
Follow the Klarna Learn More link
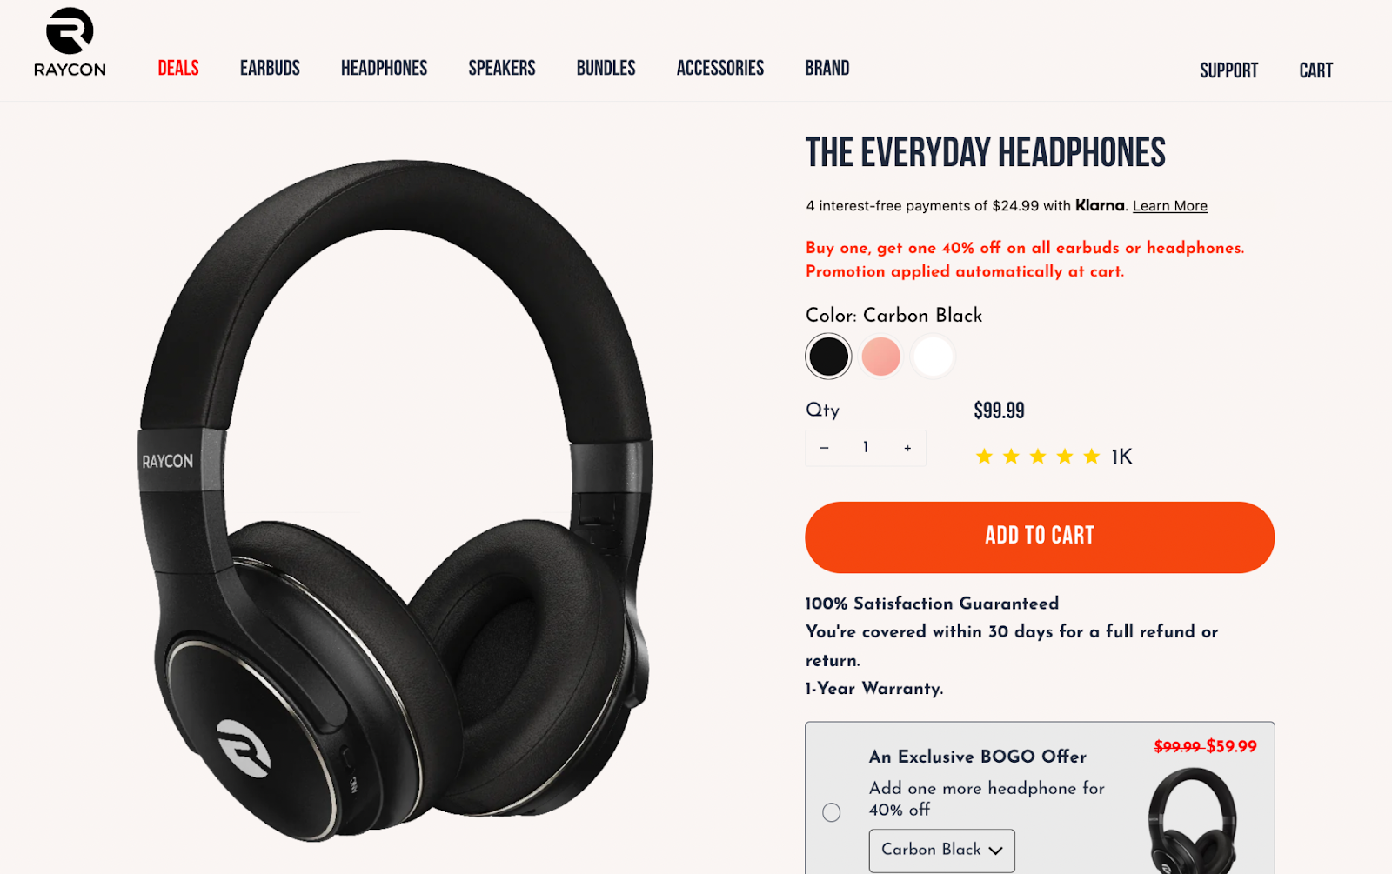pyautogui.click(x=1169, y=206)
